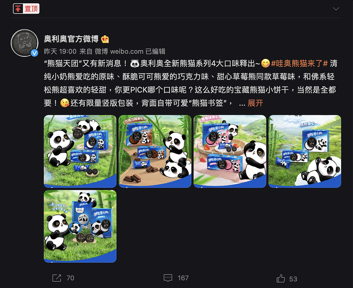353x288 pixels.
Task: Click the panda face emoji in text
Action: (x=135, y=64)
